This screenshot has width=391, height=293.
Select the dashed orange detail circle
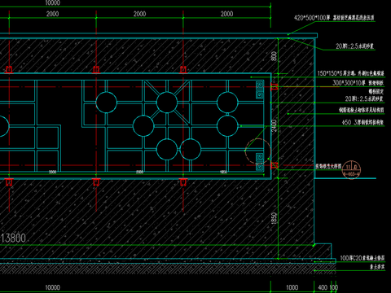[257, 151]
